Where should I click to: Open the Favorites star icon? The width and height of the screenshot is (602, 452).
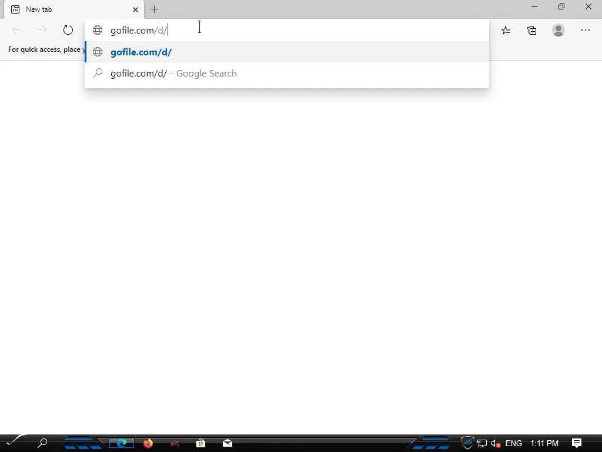pyautogui.click(x=506, y=30)
